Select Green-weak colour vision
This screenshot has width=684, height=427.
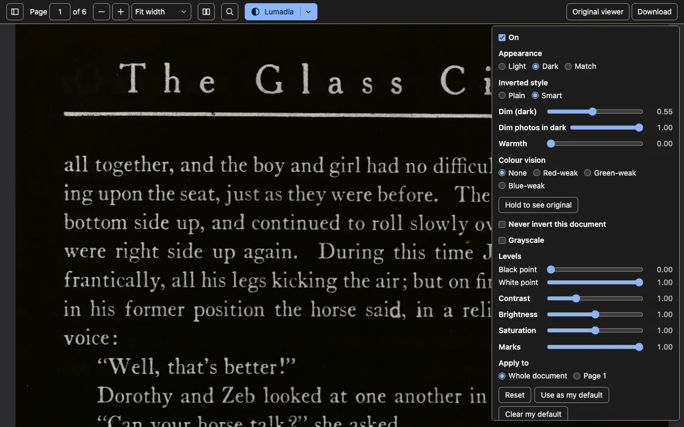click(587, 173)
